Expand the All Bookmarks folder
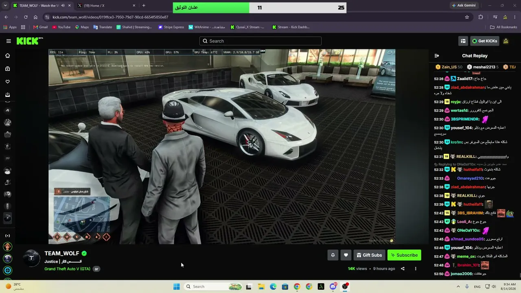The image size is (521, 293). pos(503,27)
